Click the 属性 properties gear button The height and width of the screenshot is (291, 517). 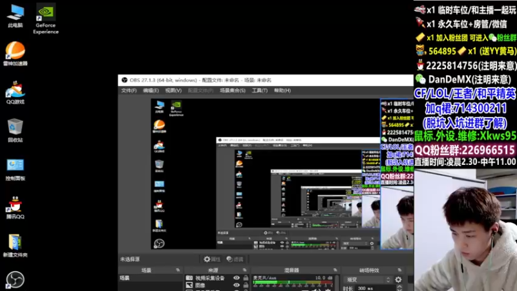212,259
